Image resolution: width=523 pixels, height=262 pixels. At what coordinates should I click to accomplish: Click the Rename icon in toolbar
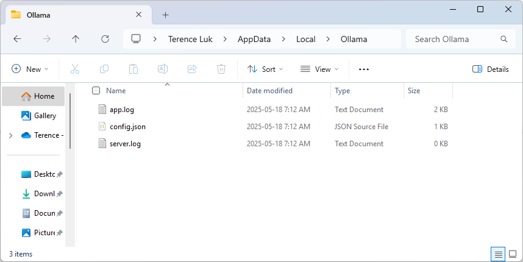[x=162, y=69]
